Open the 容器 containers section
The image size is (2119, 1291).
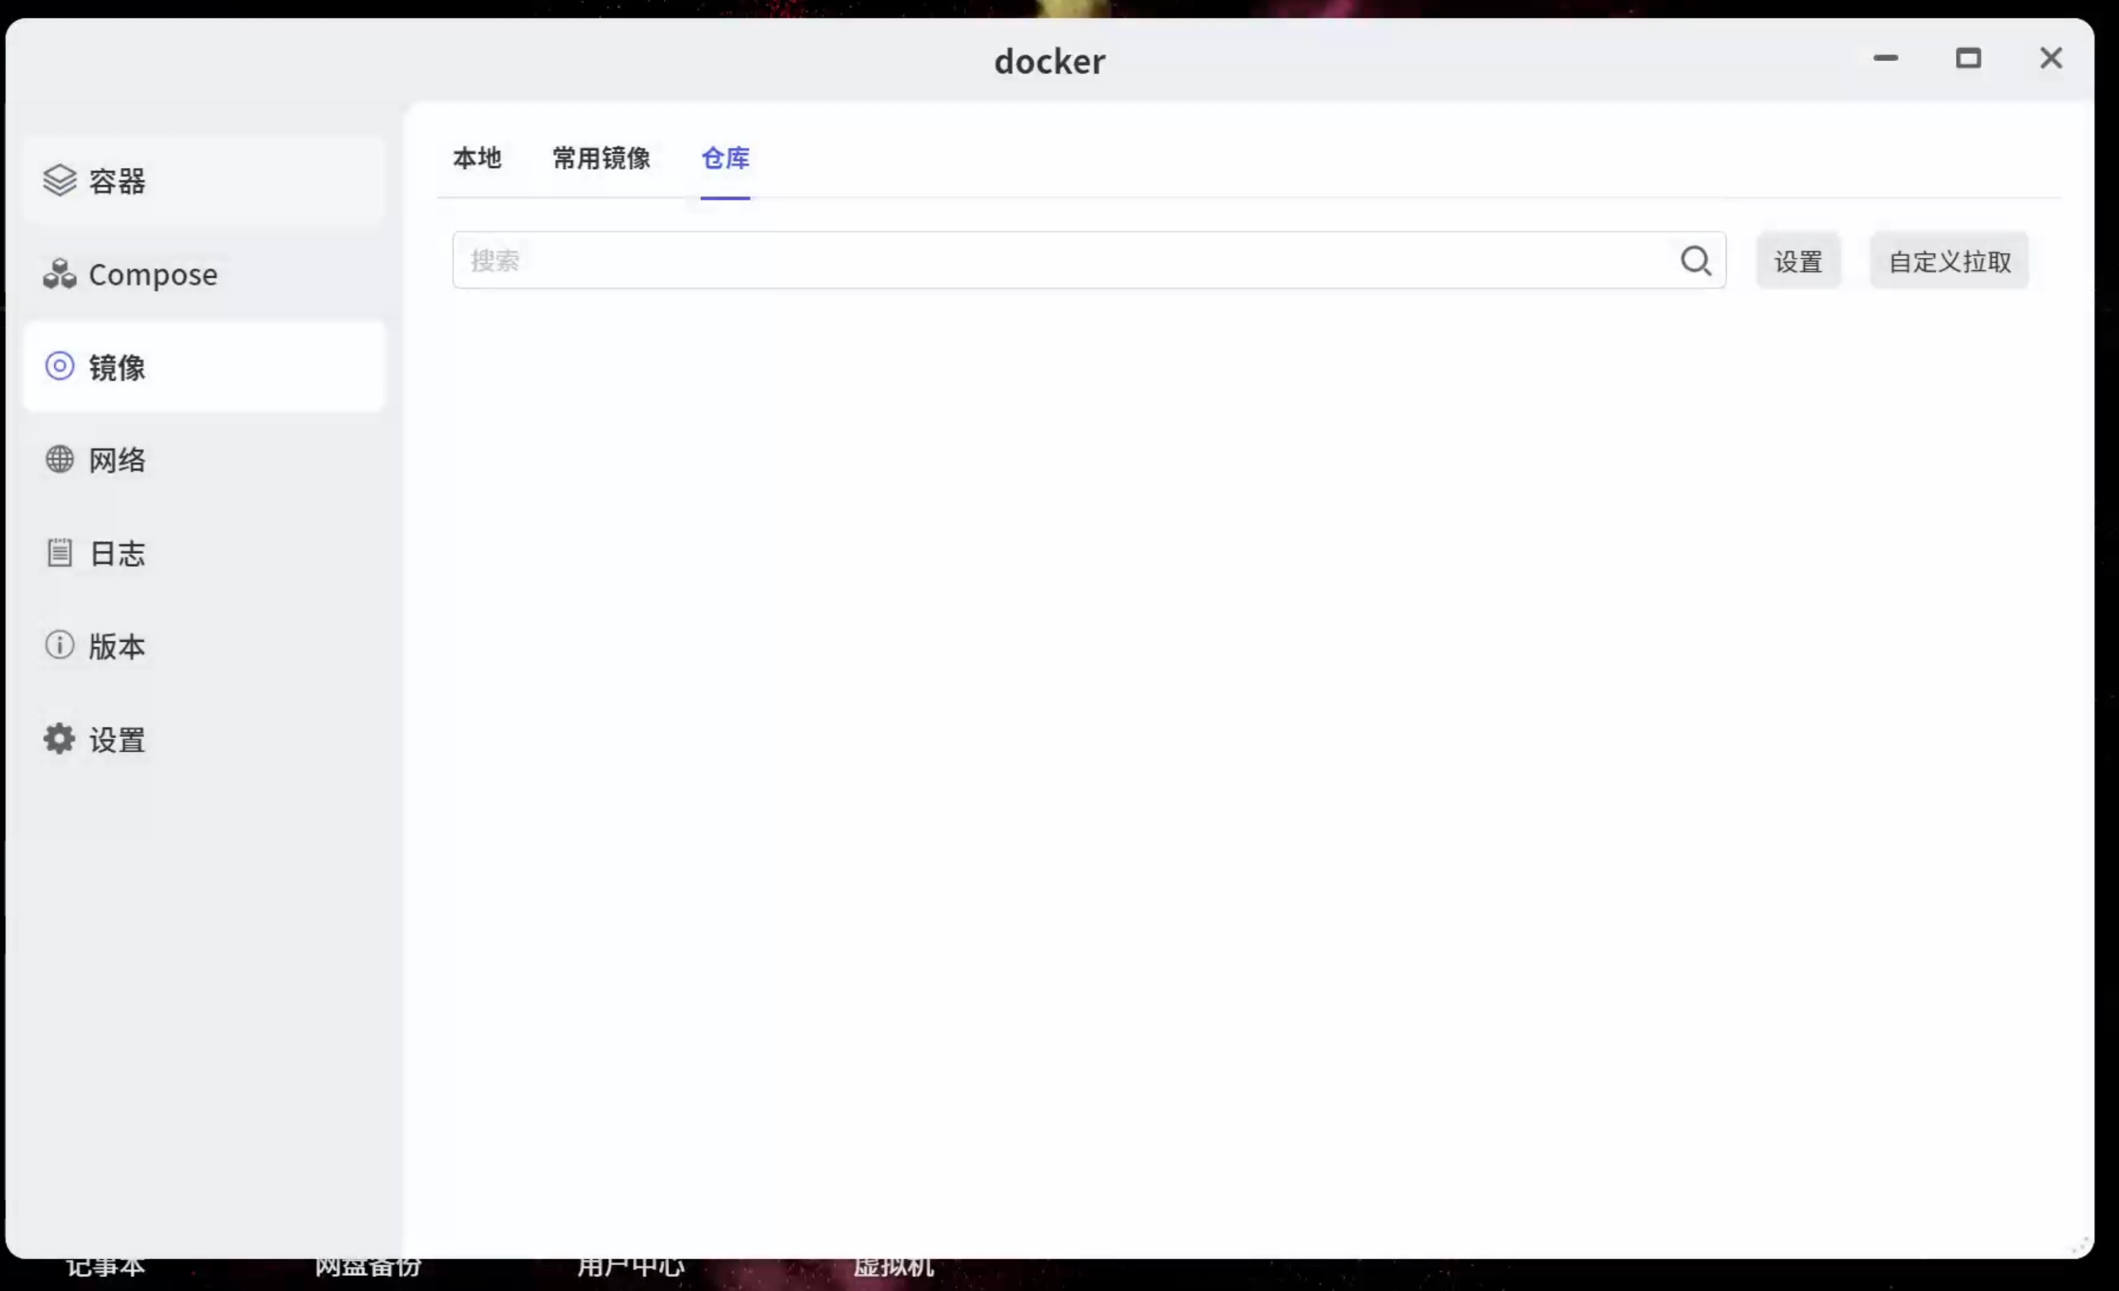204,181
